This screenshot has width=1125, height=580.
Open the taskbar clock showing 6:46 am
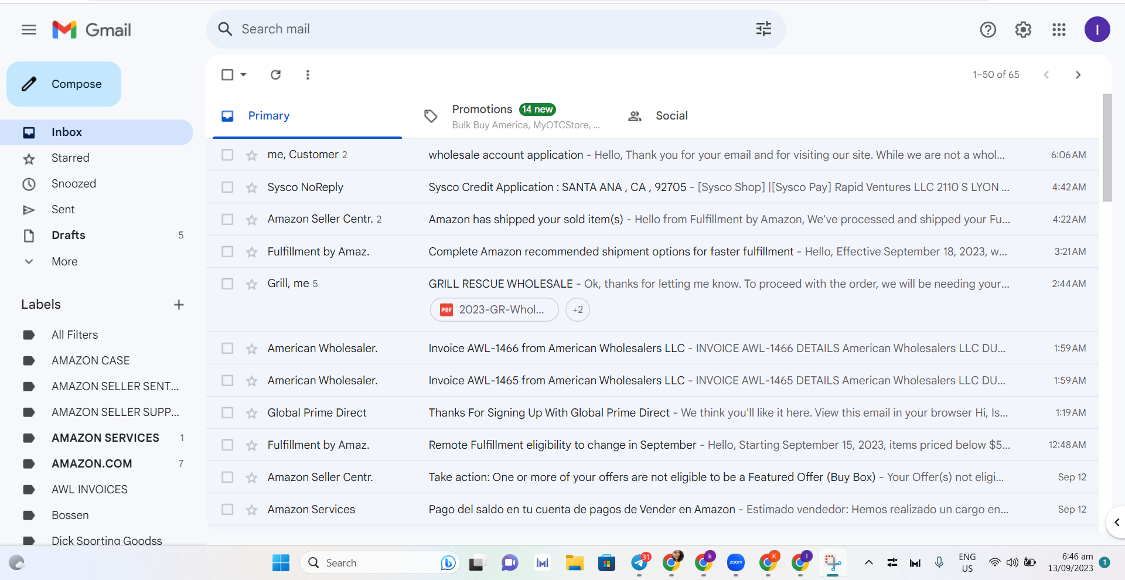(1071, 562)
